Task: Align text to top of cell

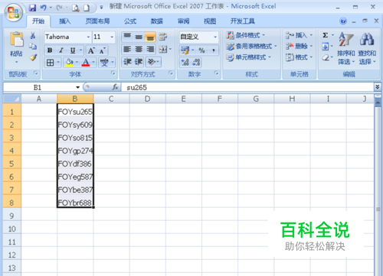Action: 127,37
